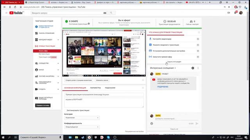Viewport: 250px width, 140px height.
Task: Open the Категория dropdown
Action: [82, 118]
